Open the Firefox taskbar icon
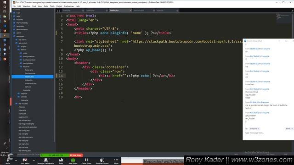 click(x=5, y=31)
